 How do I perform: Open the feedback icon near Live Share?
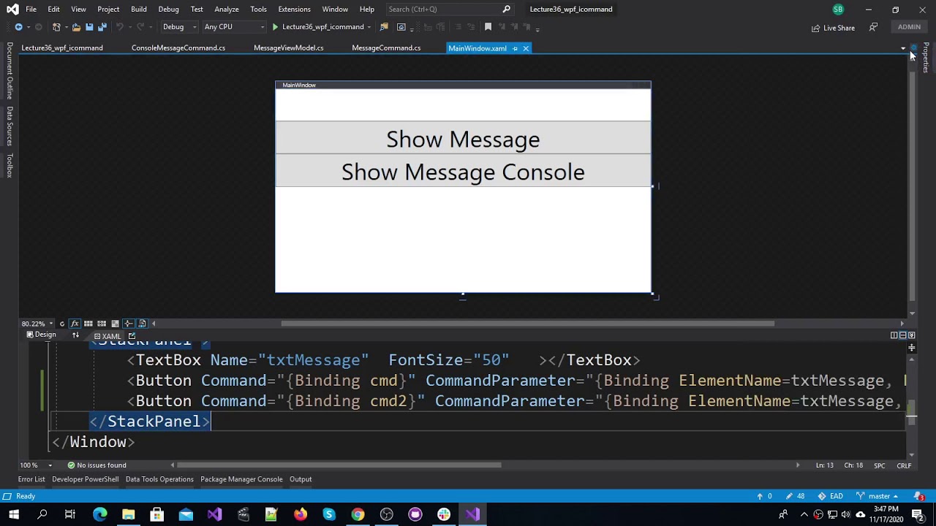[873, 28]
